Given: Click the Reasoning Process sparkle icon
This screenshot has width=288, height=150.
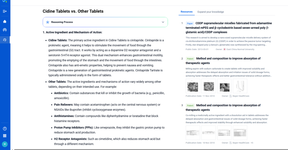Looking at the screenshot, I should coord(48,22).
